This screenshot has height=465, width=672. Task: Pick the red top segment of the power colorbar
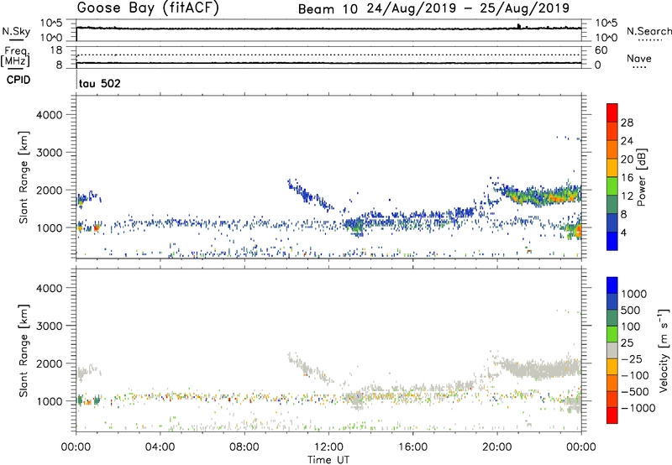(612, 112)
